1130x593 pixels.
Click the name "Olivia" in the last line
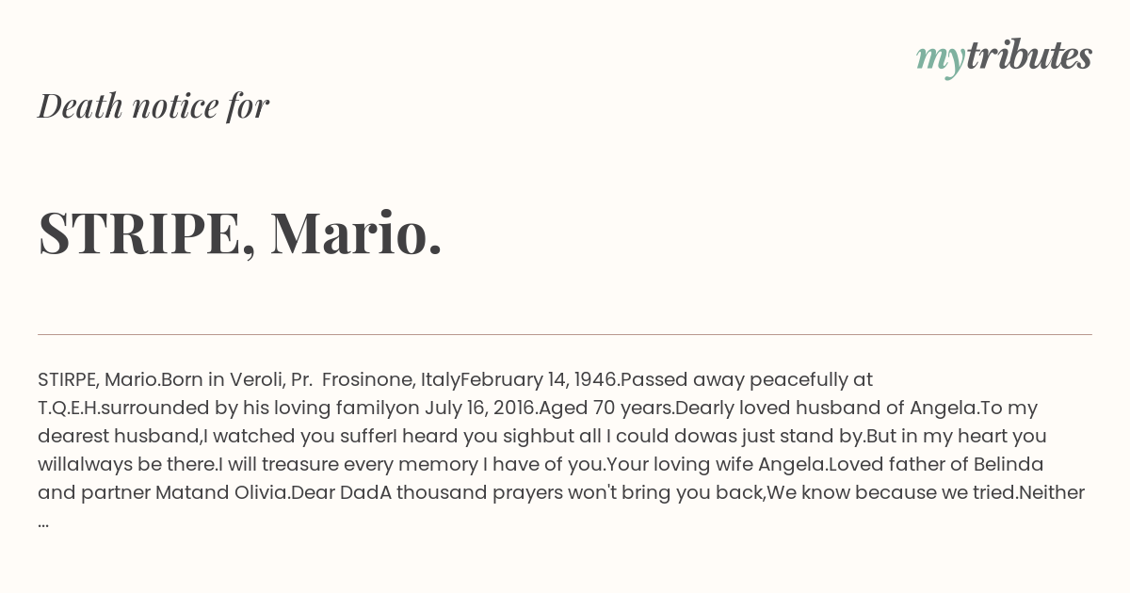click(260, 492)
